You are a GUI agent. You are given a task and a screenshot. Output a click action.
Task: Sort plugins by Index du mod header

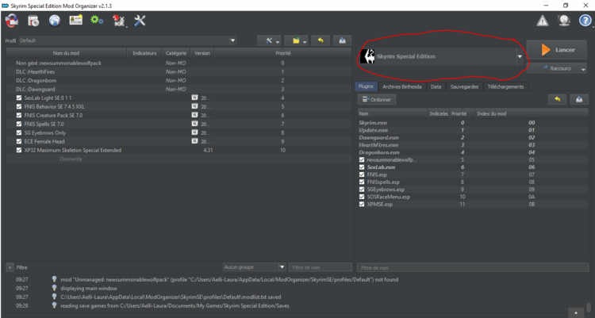coord(532,113)
